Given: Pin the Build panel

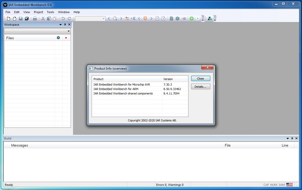Looking at the screenshot, I should pos(292,138).
